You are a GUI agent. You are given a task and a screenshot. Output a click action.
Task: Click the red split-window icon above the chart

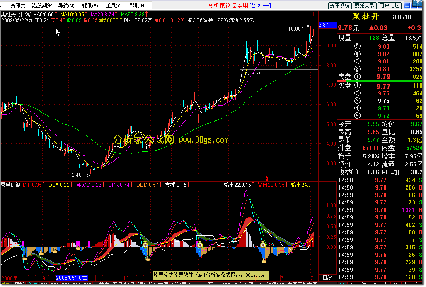click(315, 14)
